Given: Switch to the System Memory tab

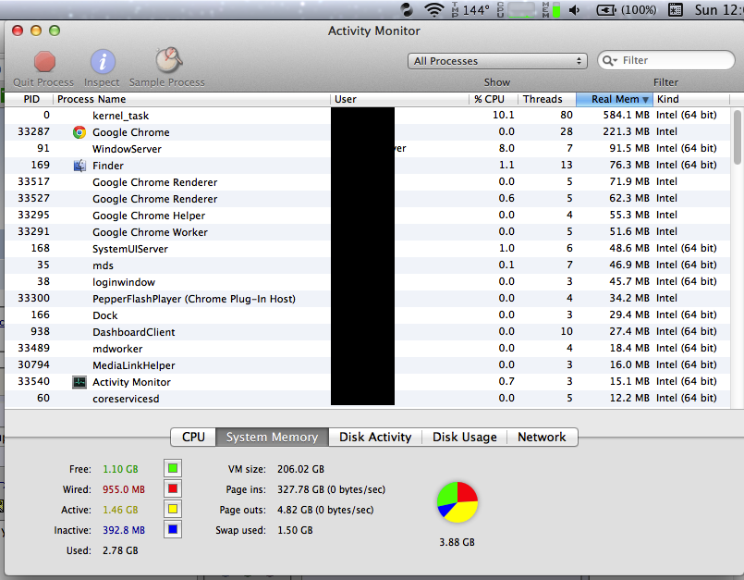Looking at the screenshot, I should point(272,437).
